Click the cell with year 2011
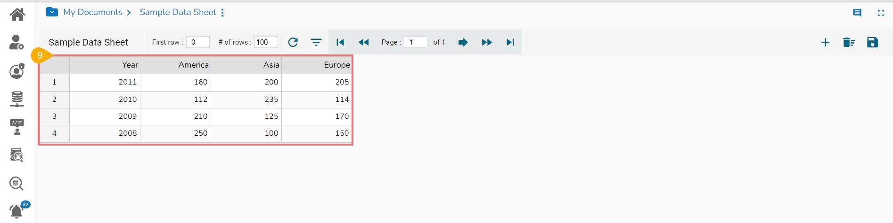Viewport: 893px width, 223px height. (105, 82)
